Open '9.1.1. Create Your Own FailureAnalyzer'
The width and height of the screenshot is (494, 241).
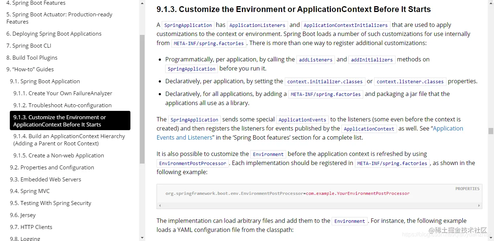point(63,93)
